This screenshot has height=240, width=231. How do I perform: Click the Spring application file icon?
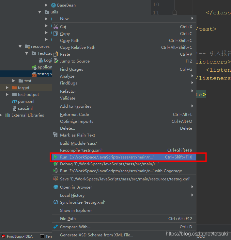(34, 67)
